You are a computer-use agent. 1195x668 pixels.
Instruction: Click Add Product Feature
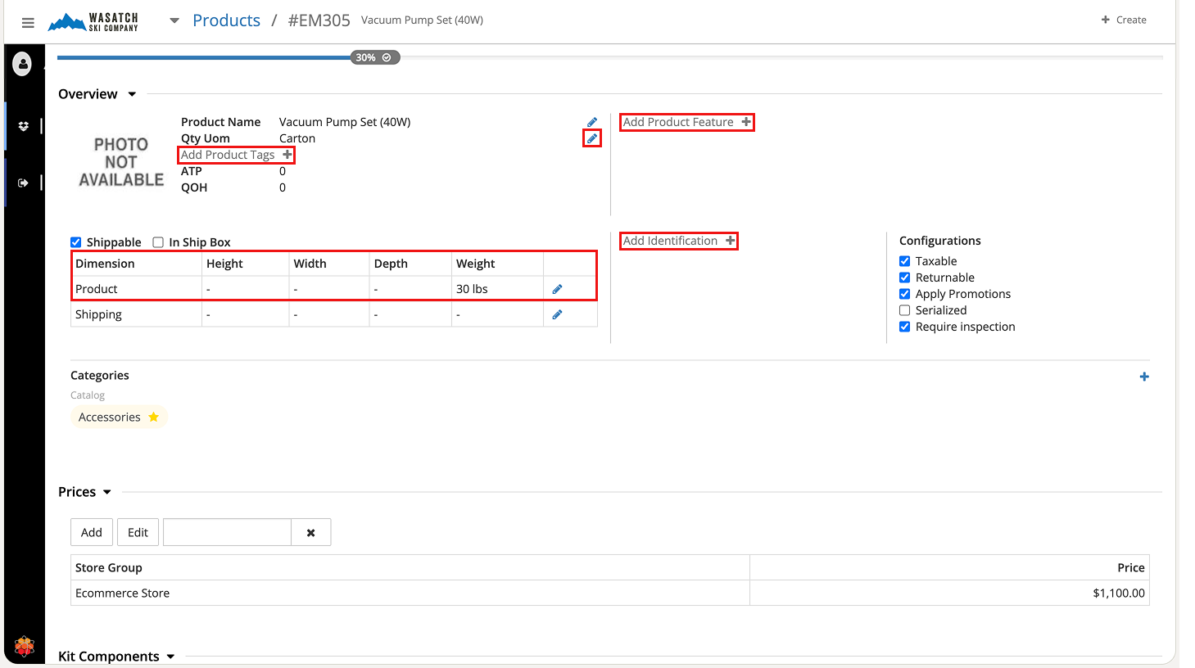click(x=686, y=122)
